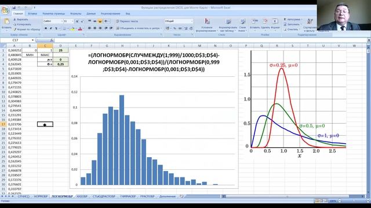Click the insert function fx icon
Viewport: 371px width, 208px height.
(x=52, y=40)
